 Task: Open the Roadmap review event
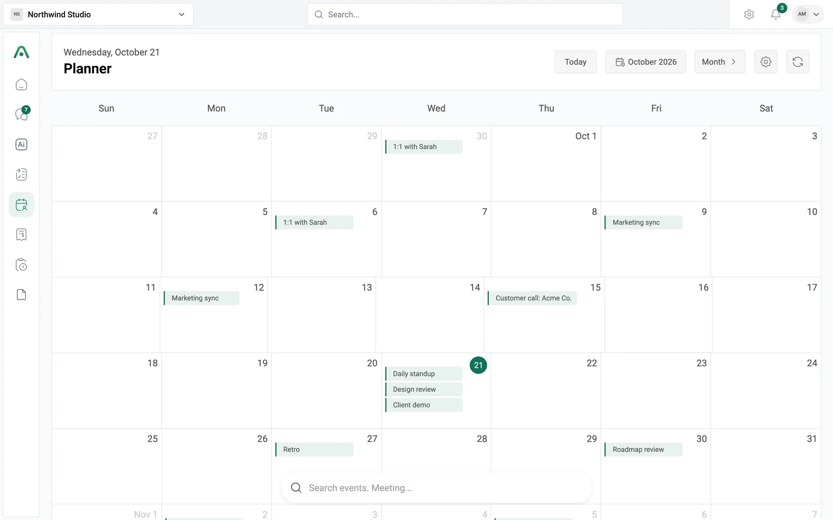coord(643,450)
